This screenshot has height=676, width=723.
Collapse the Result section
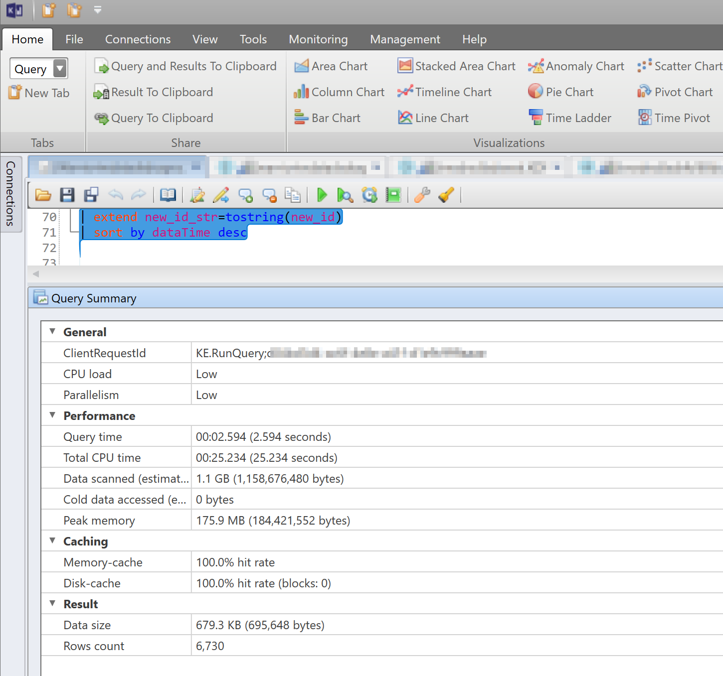click(52, 603)
